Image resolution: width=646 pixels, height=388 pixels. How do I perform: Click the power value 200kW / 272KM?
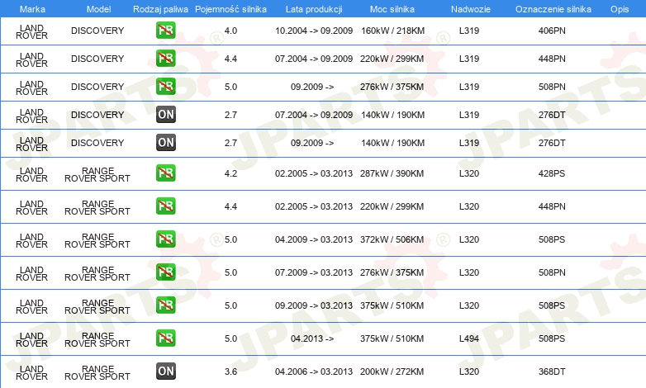[x=392, y=371]
